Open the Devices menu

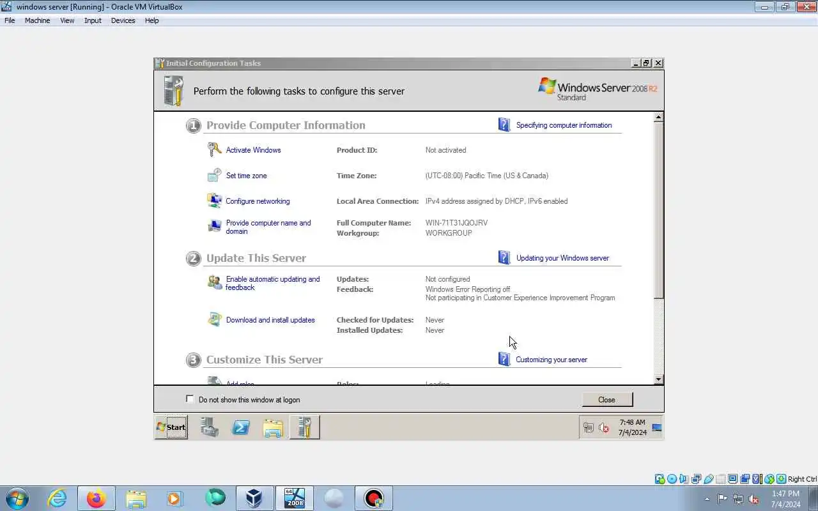[x=123, y=20]
